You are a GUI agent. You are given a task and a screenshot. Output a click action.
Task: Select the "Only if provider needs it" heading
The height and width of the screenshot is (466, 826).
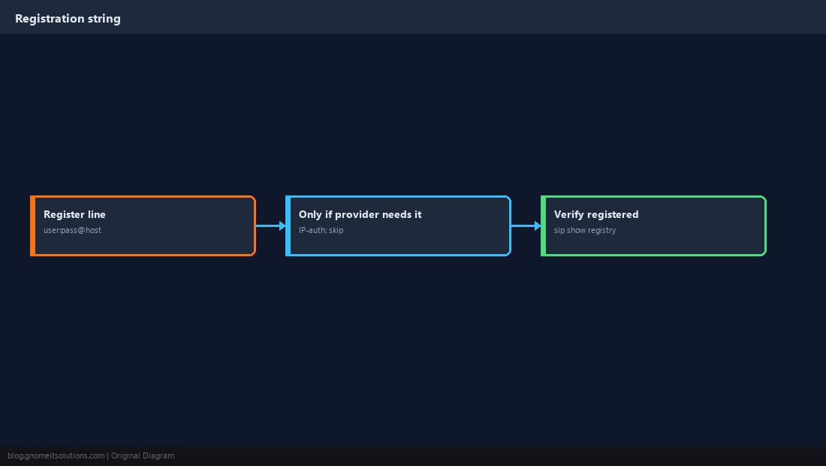(x=360, y=214)
